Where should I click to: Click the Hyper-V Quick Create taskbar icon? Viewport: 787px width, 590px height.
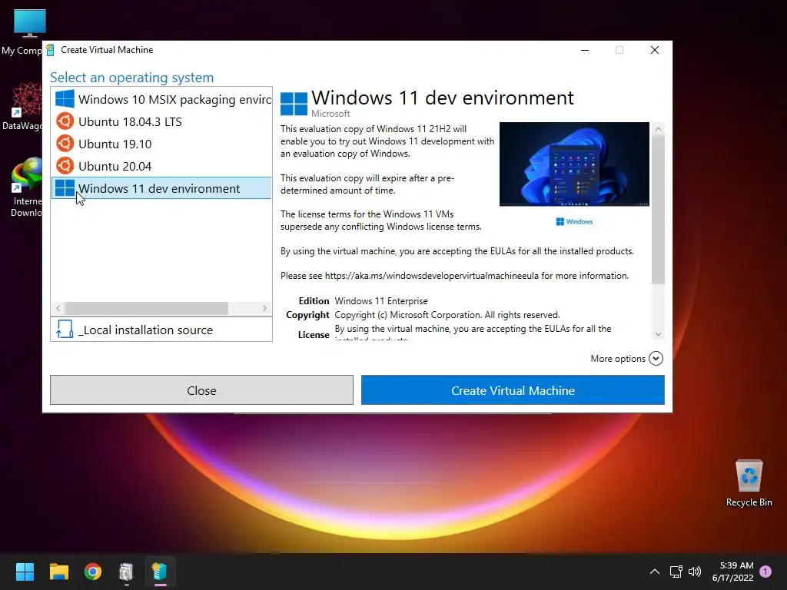(x=160, y=571)
